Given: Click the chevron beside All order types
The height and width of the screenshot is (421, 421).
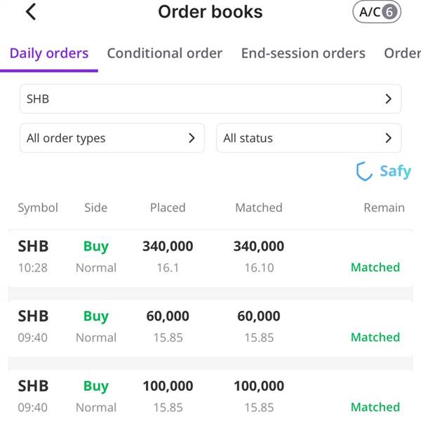Looking at the screenshot, I should pyautogui.click(x=192, y=138).
